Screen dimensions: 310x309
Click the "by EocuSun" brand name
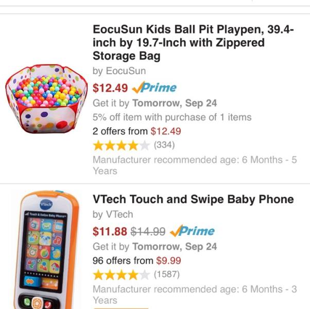click(119, 71)
